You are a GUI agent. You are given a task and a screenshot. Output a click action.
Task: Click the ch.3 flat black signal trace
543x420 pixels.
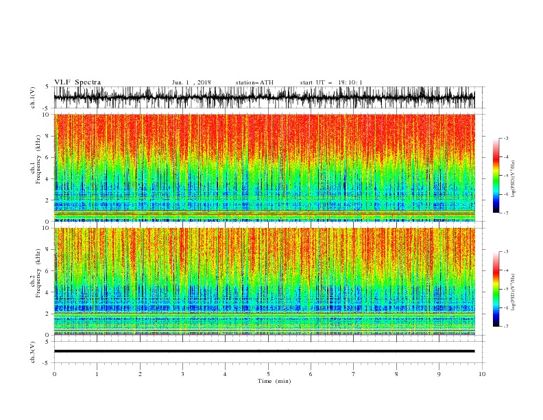tap(264, 351)
